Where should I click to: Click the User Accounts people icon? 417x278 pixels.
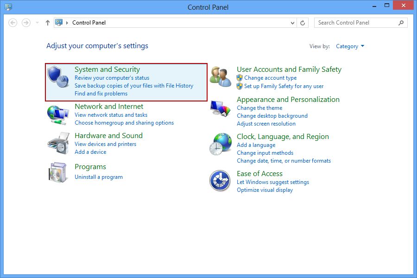[221, 77]
